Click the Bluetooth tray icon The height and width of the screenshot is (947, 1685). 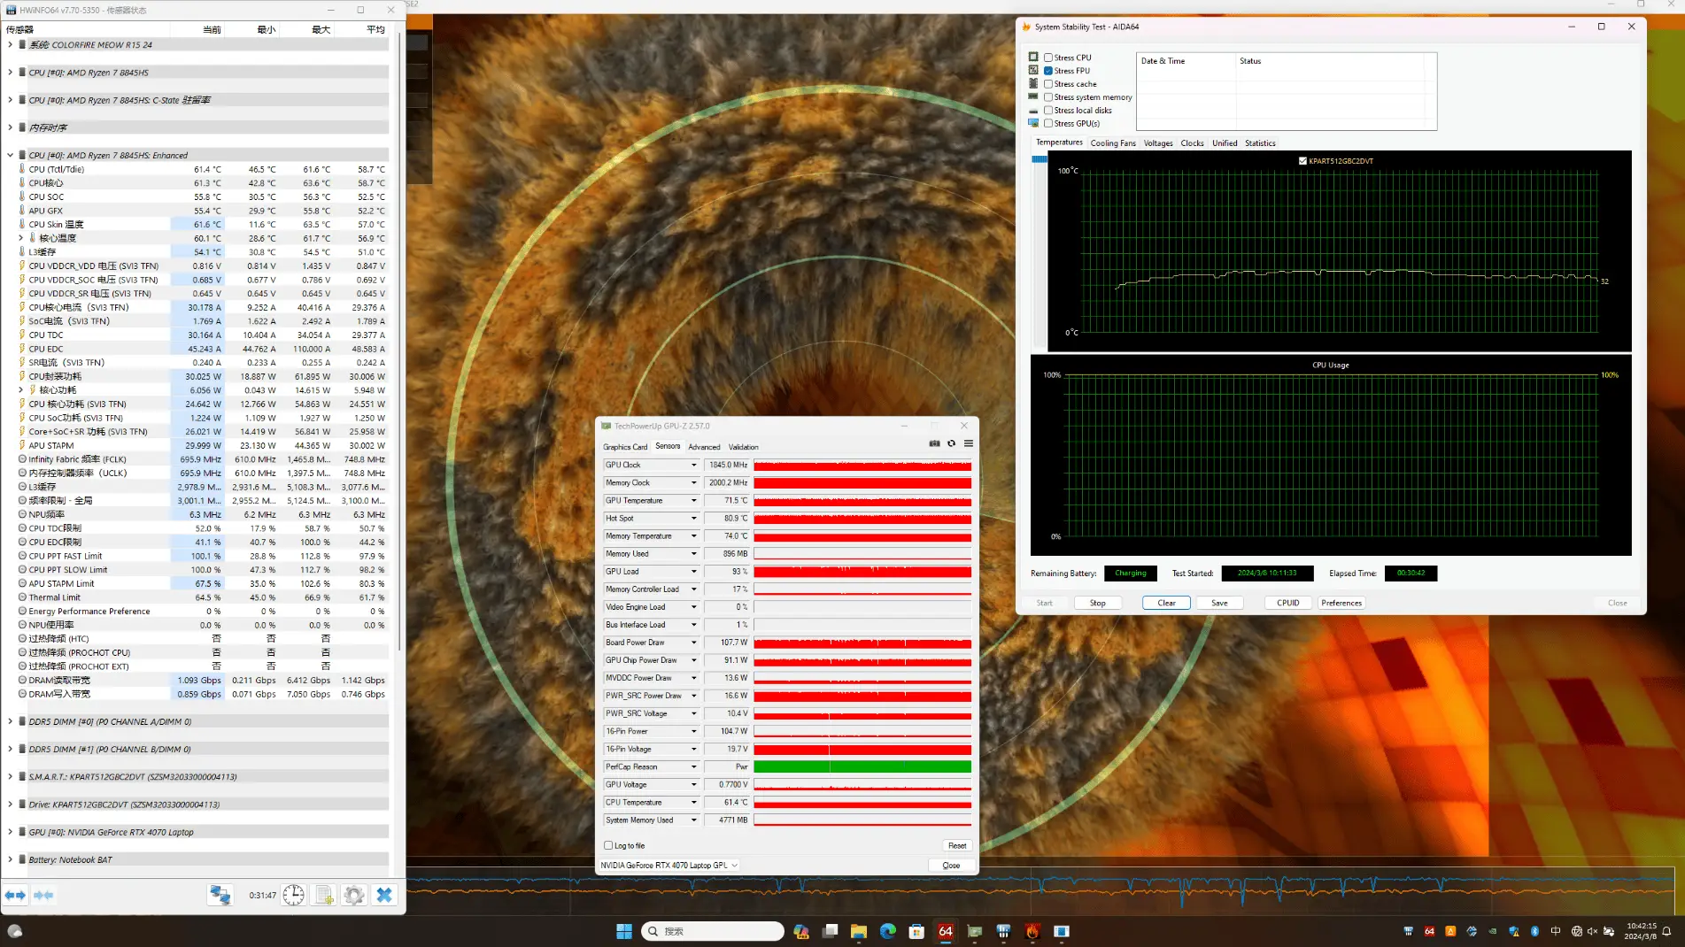coord(1534,931)
